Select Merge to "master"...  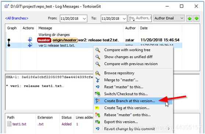134,80
